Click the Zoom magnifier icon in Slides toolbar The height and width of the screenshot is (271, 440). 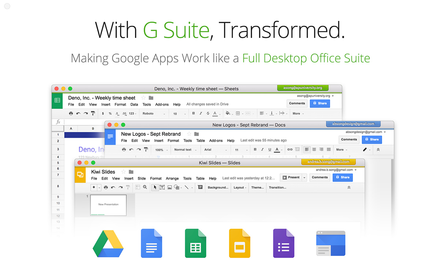[x=145, y=187]
